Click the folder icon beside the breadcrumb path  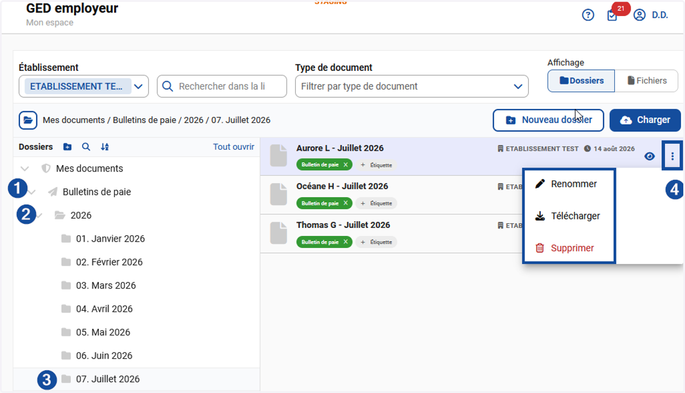[28, 121]
